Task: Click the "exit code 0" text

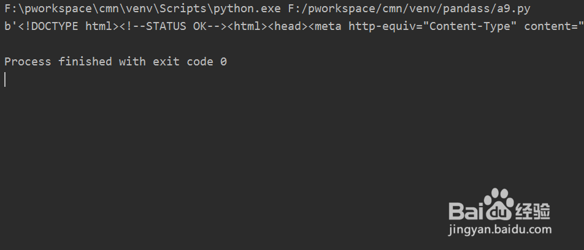Action: click(x=190, y=62)
